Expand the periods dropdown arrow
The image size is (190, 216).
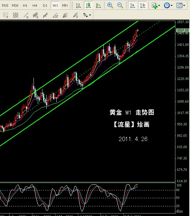pyautogui.click(x=171, y=6)
